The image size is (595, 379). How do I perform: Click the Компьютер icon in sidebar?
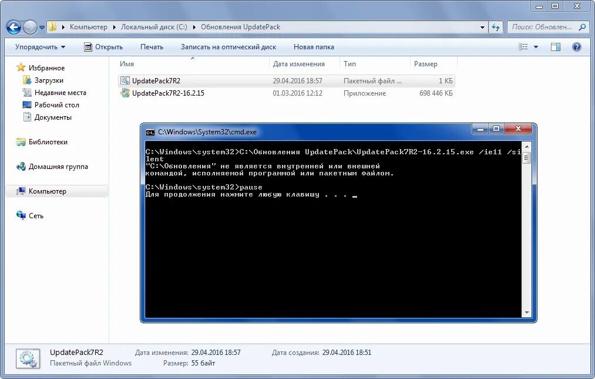pyautogui.click(x=21, y=191)
